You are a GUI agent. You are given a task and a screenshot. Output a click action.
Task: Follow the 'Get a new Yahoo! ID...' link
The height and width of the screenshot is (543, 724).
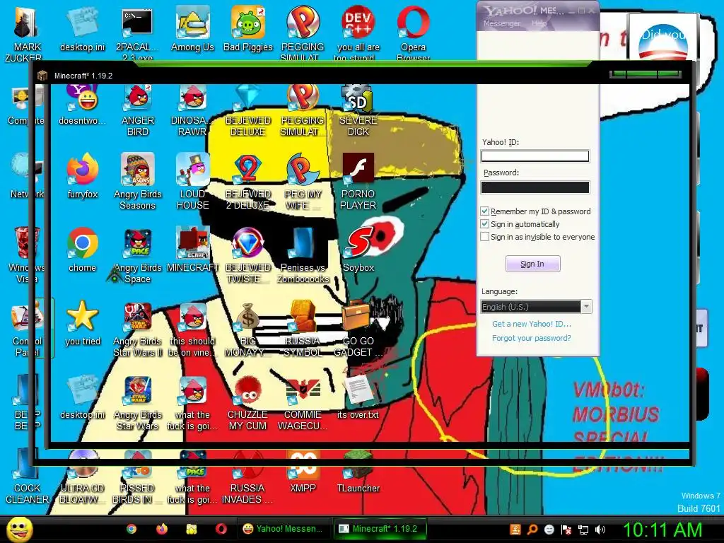[x=532, y=324]
